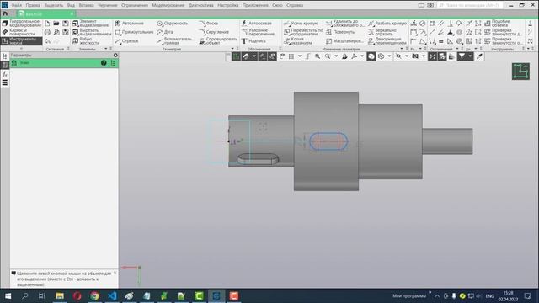Open dropdown next to hide objects eye
Viewport: 539px width, 303px height.
407,56
